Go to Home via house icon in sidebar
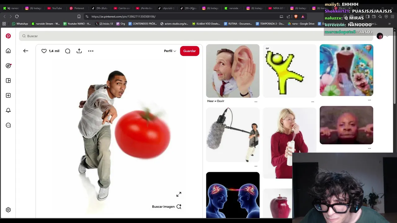This screenshot has height=223, width=397. pyautogui.click(x=8, y=51)
